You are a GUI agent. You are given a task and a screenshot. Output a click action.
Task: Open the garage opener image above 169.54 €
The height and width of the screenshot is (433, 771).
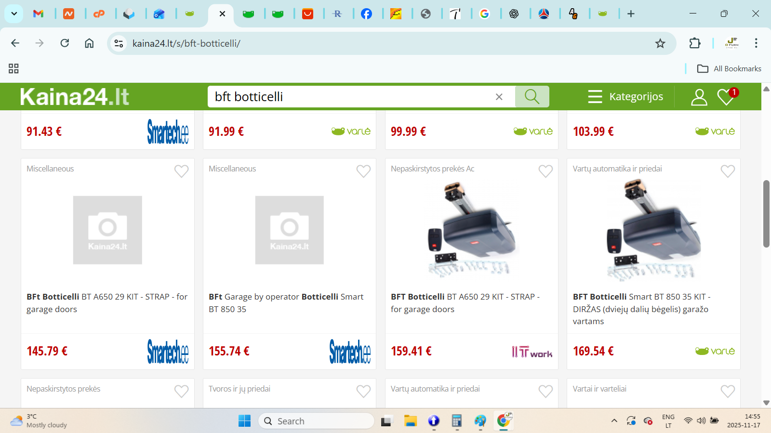coord(653,230)
